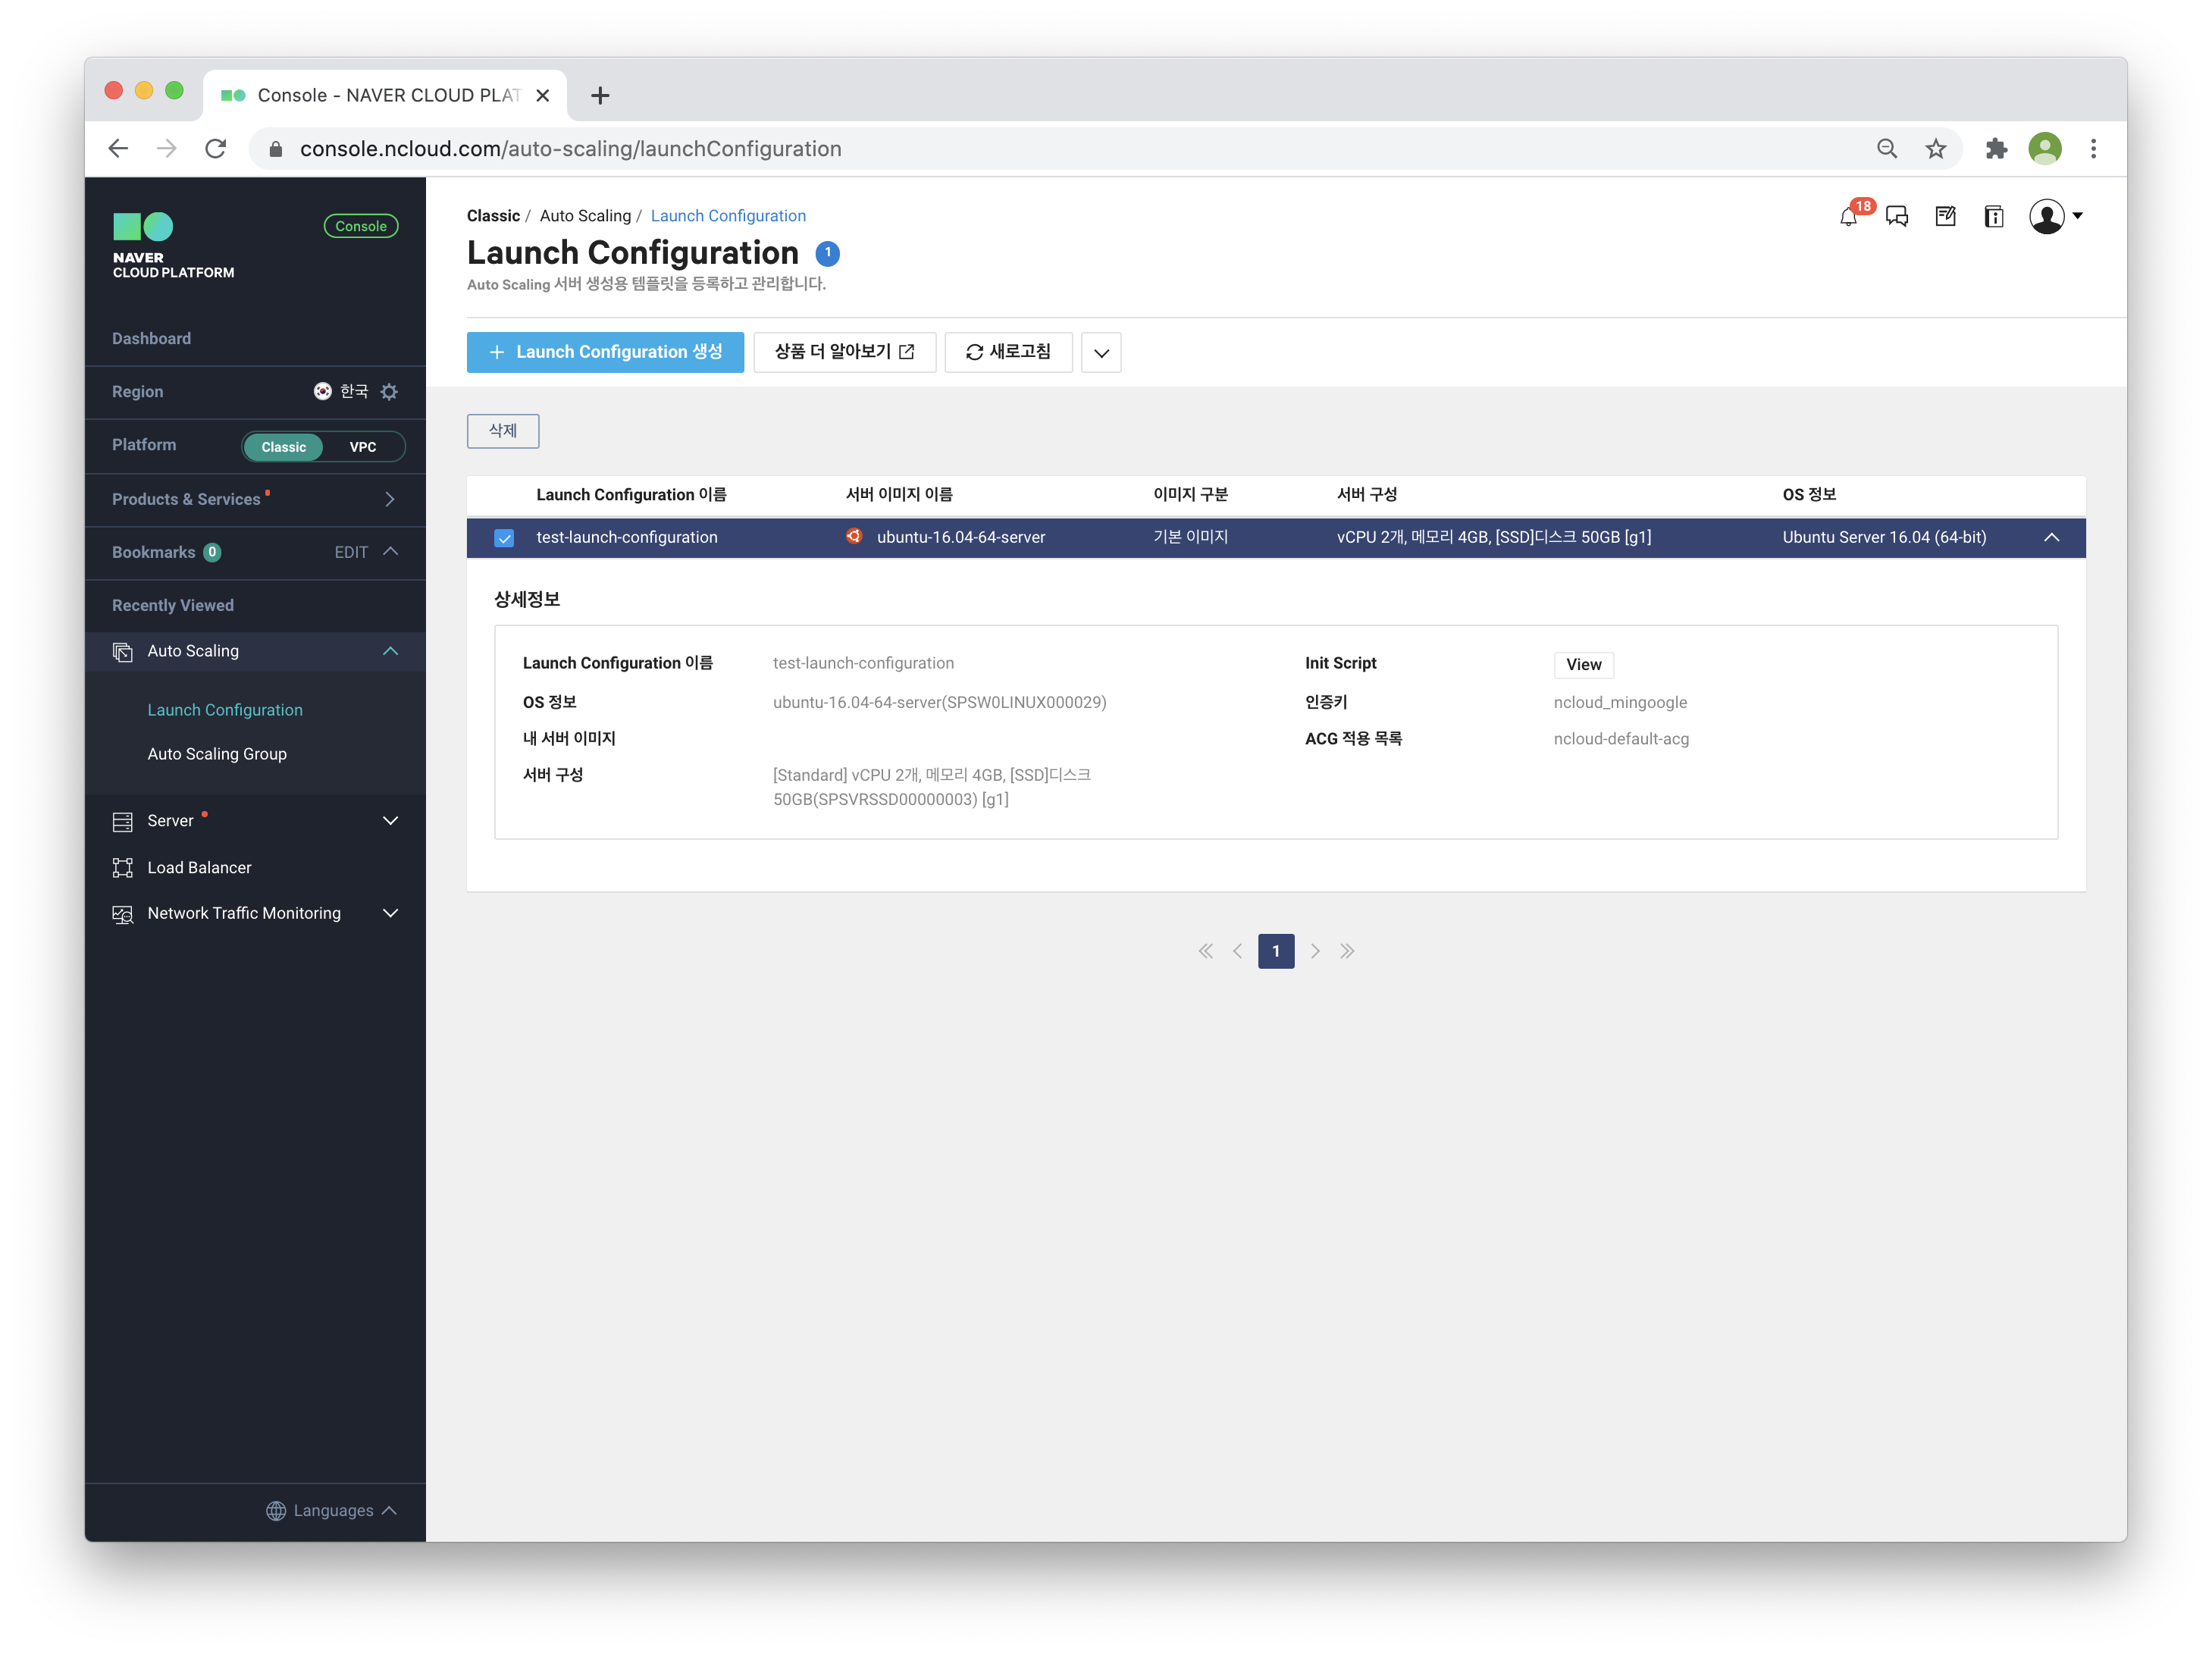Go to Dashboard in sidebar
Screen dimensions: 2212x1654
(151, 339)
